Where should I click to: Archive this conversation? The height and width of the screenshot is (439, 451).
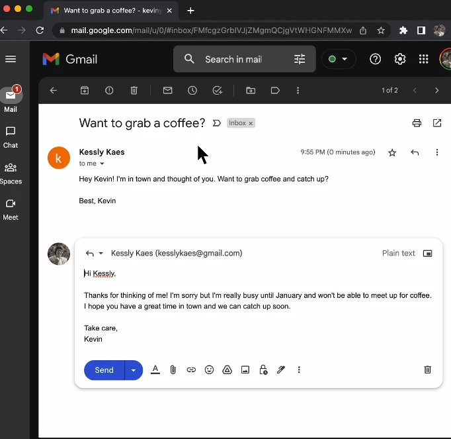point(84,91)
